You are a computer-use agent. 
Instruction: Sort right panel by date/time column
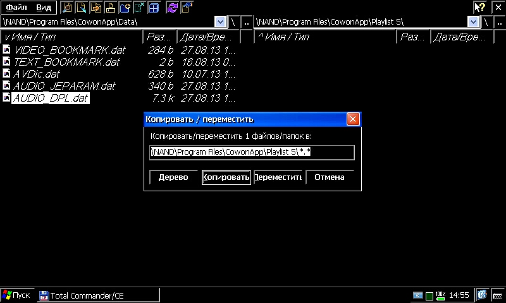point(462,37)
